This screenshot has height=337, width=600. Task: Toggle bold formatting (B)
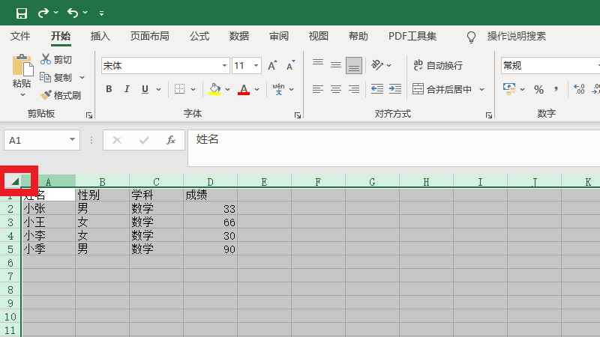109,89
